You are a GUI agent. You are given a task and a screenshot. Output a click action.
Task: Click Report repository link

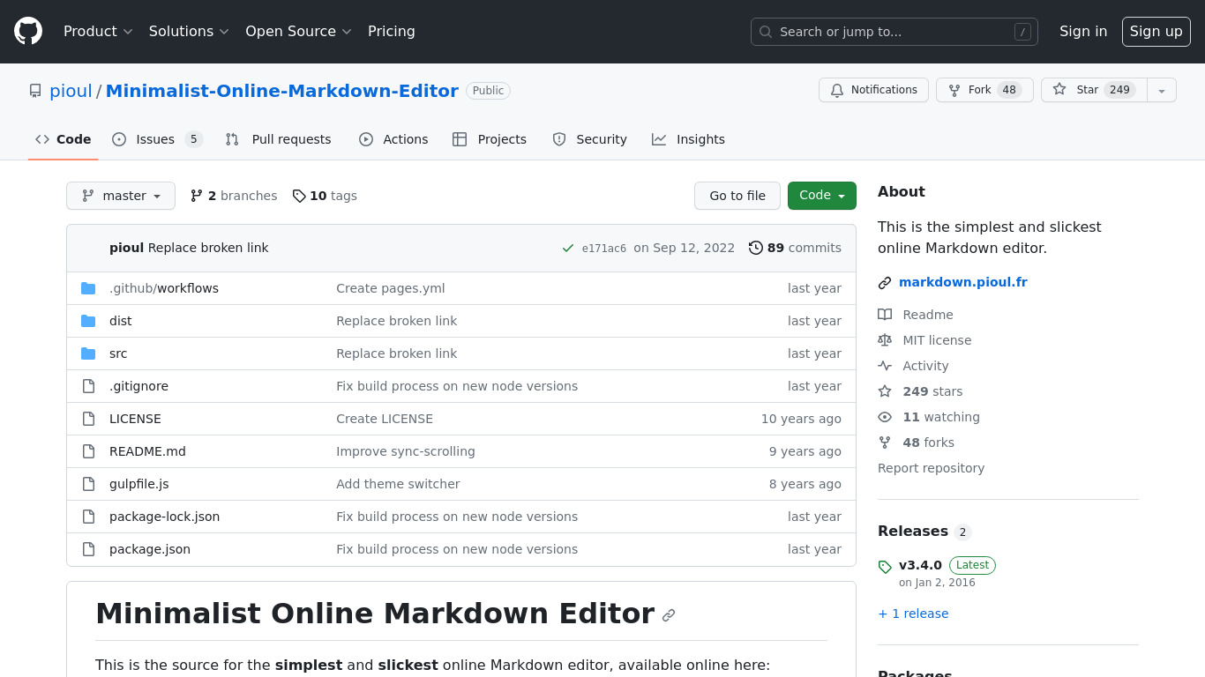pos(931,468)
